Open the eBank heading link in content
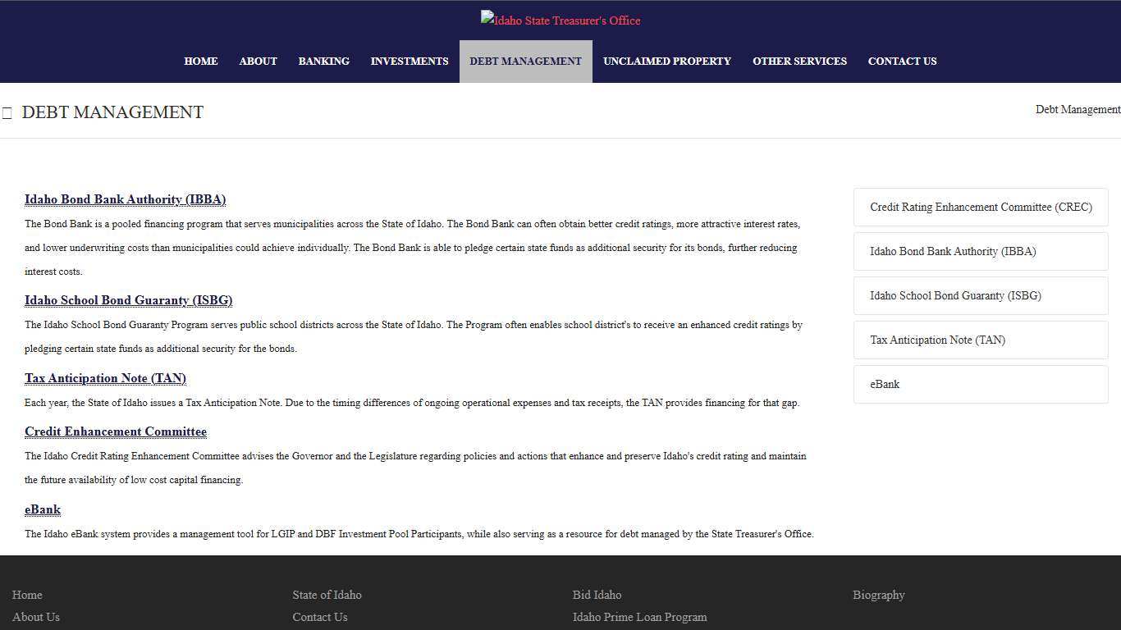 (x=43, y=509)
